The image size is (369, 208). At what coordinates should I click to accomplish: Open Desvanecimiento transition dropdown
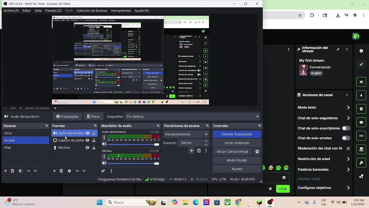click(x=186, y=134)
